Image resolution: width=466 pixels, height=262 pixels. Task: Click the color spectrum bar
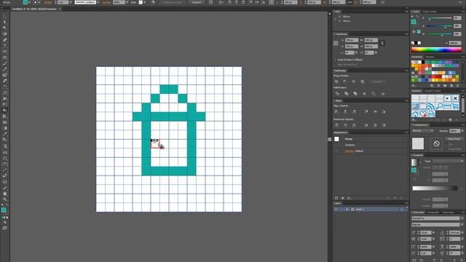[x=436, y=49]
